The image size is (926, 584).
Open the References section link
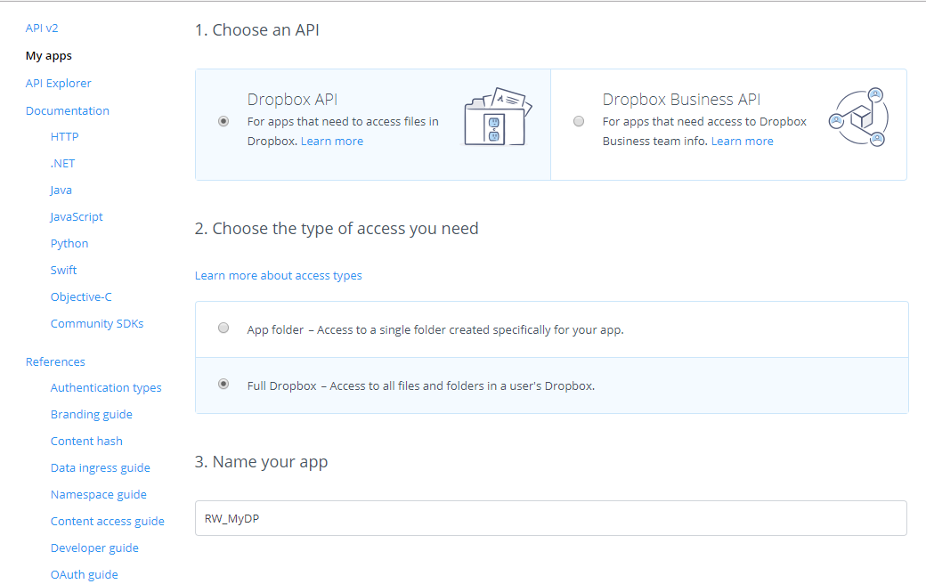click(x=55, y=362)
